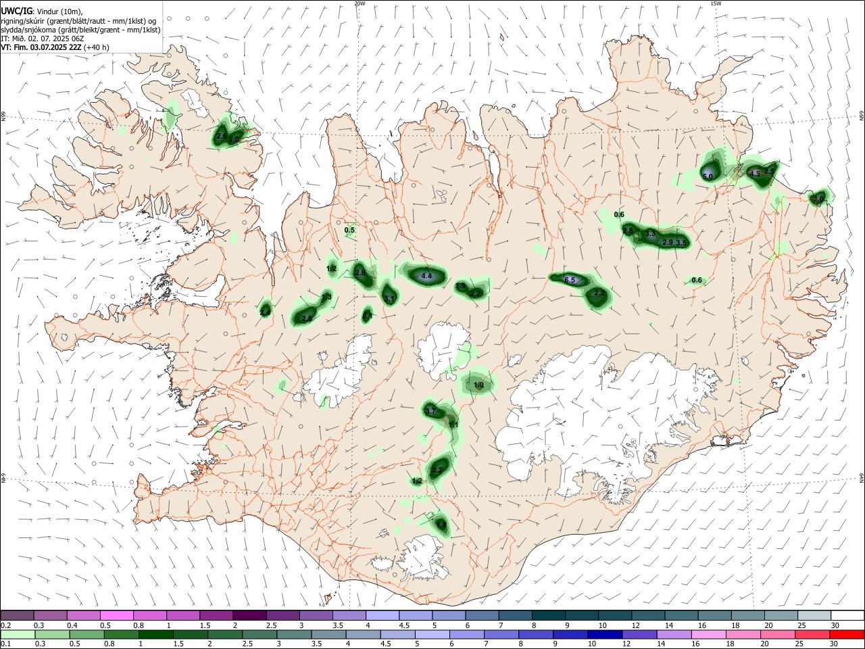This screenshot has width=865, height=649.
Task: Select the 5.0 precipitation label in the northeast
Action: pos(708,176)
